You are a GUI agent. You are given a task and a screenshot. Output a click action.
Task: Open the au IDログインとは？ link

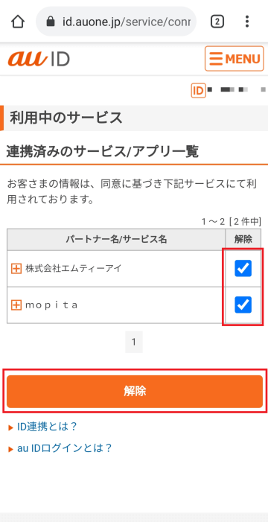click(x=64, y=448)
